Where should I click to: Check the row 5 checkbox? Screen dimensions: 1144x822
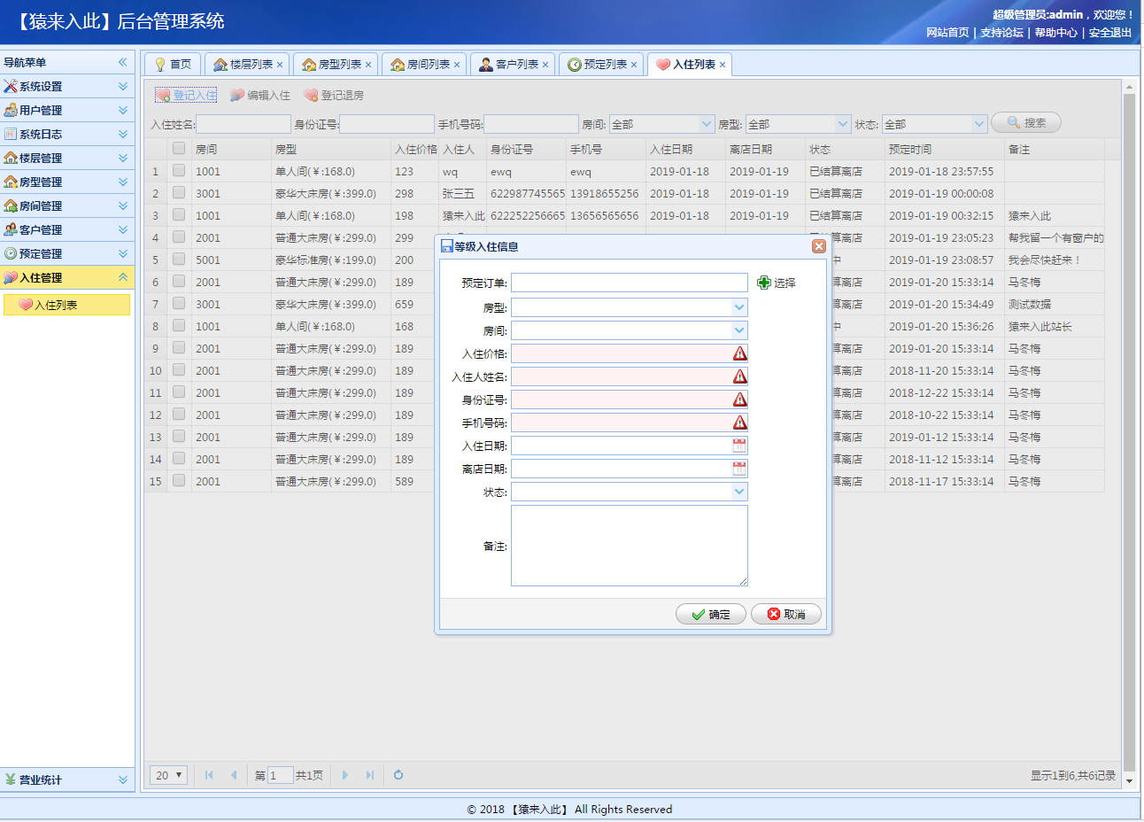coord(179,260)
